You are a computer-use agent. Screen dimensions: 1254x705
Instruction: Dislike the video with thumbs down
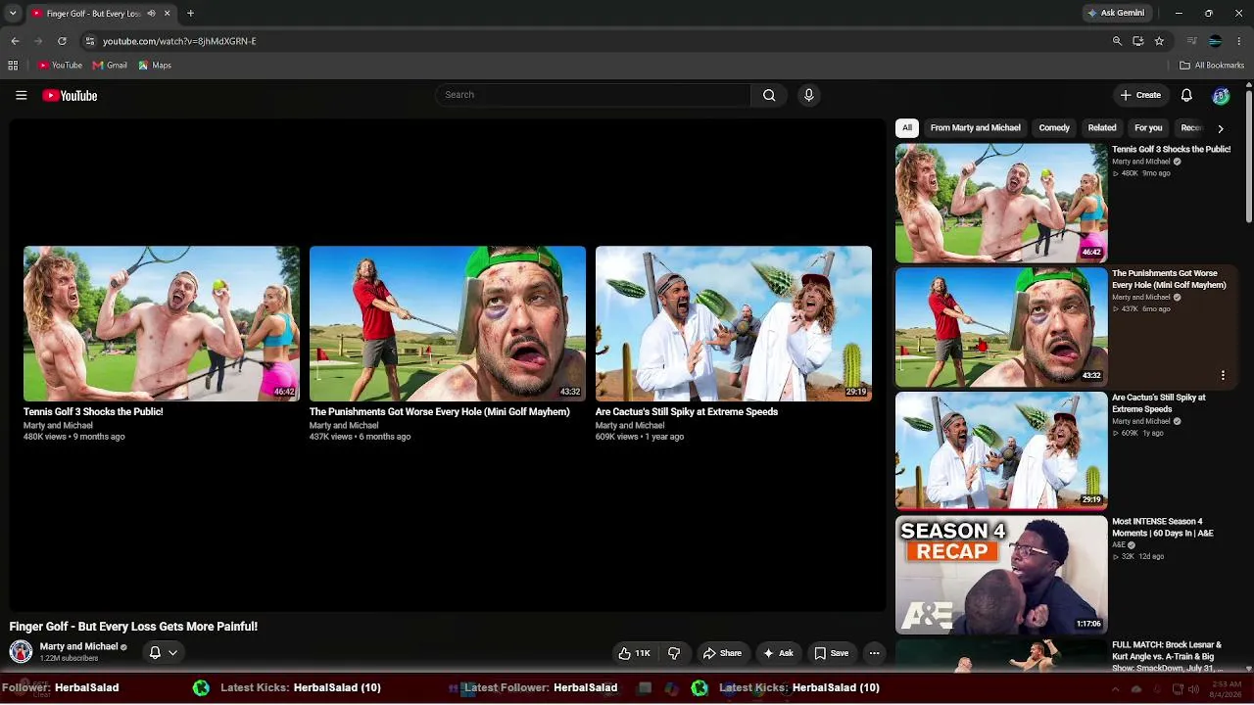pos(674,653)
